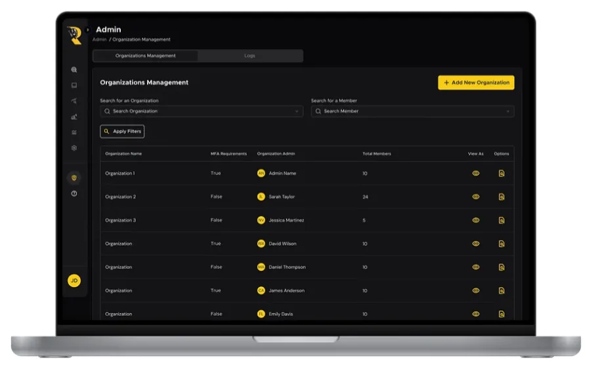Click magnifier icon inside Search Member field

[318, 111]
